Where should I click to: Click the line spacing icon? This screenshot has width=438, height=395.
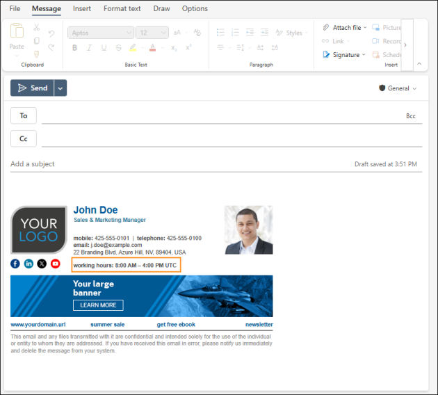point(241,48)
